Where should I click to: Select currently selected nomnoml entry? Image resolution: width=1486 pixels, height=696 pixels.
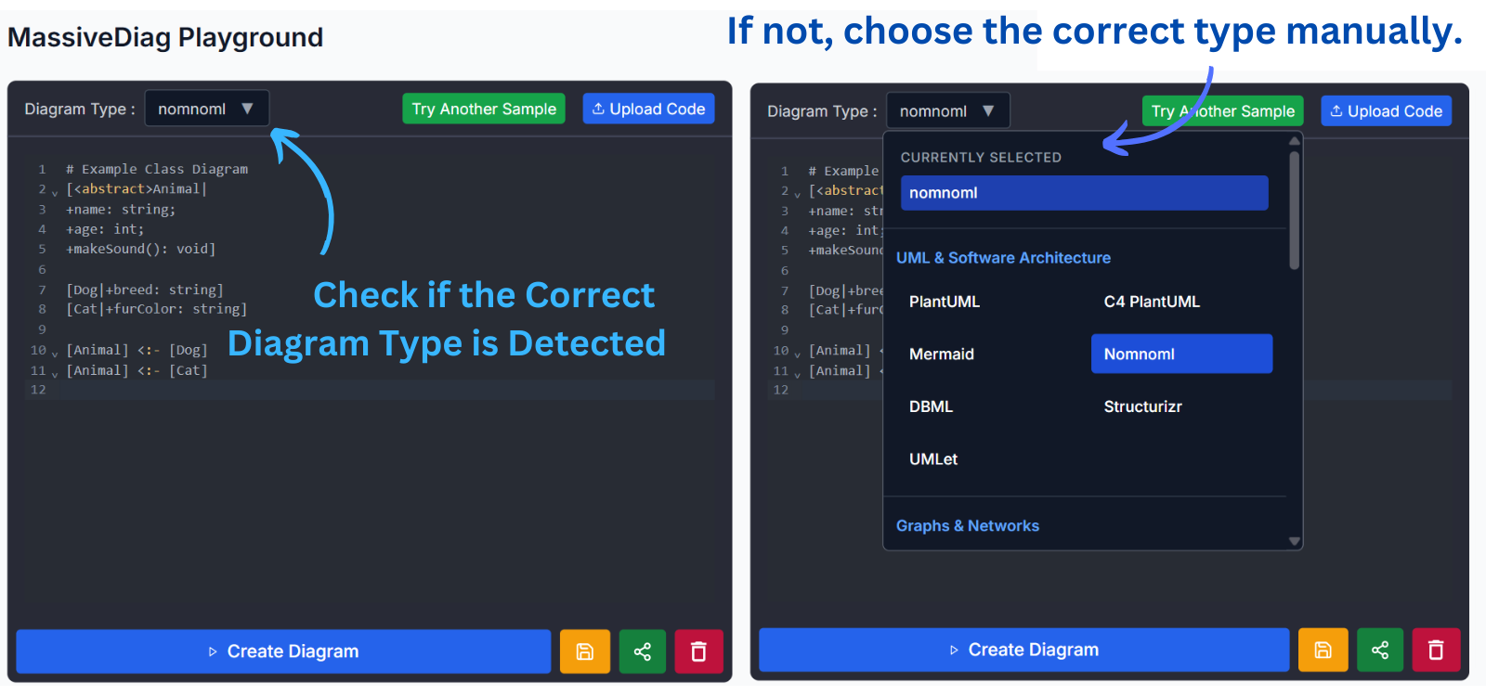pos(1084,193)
